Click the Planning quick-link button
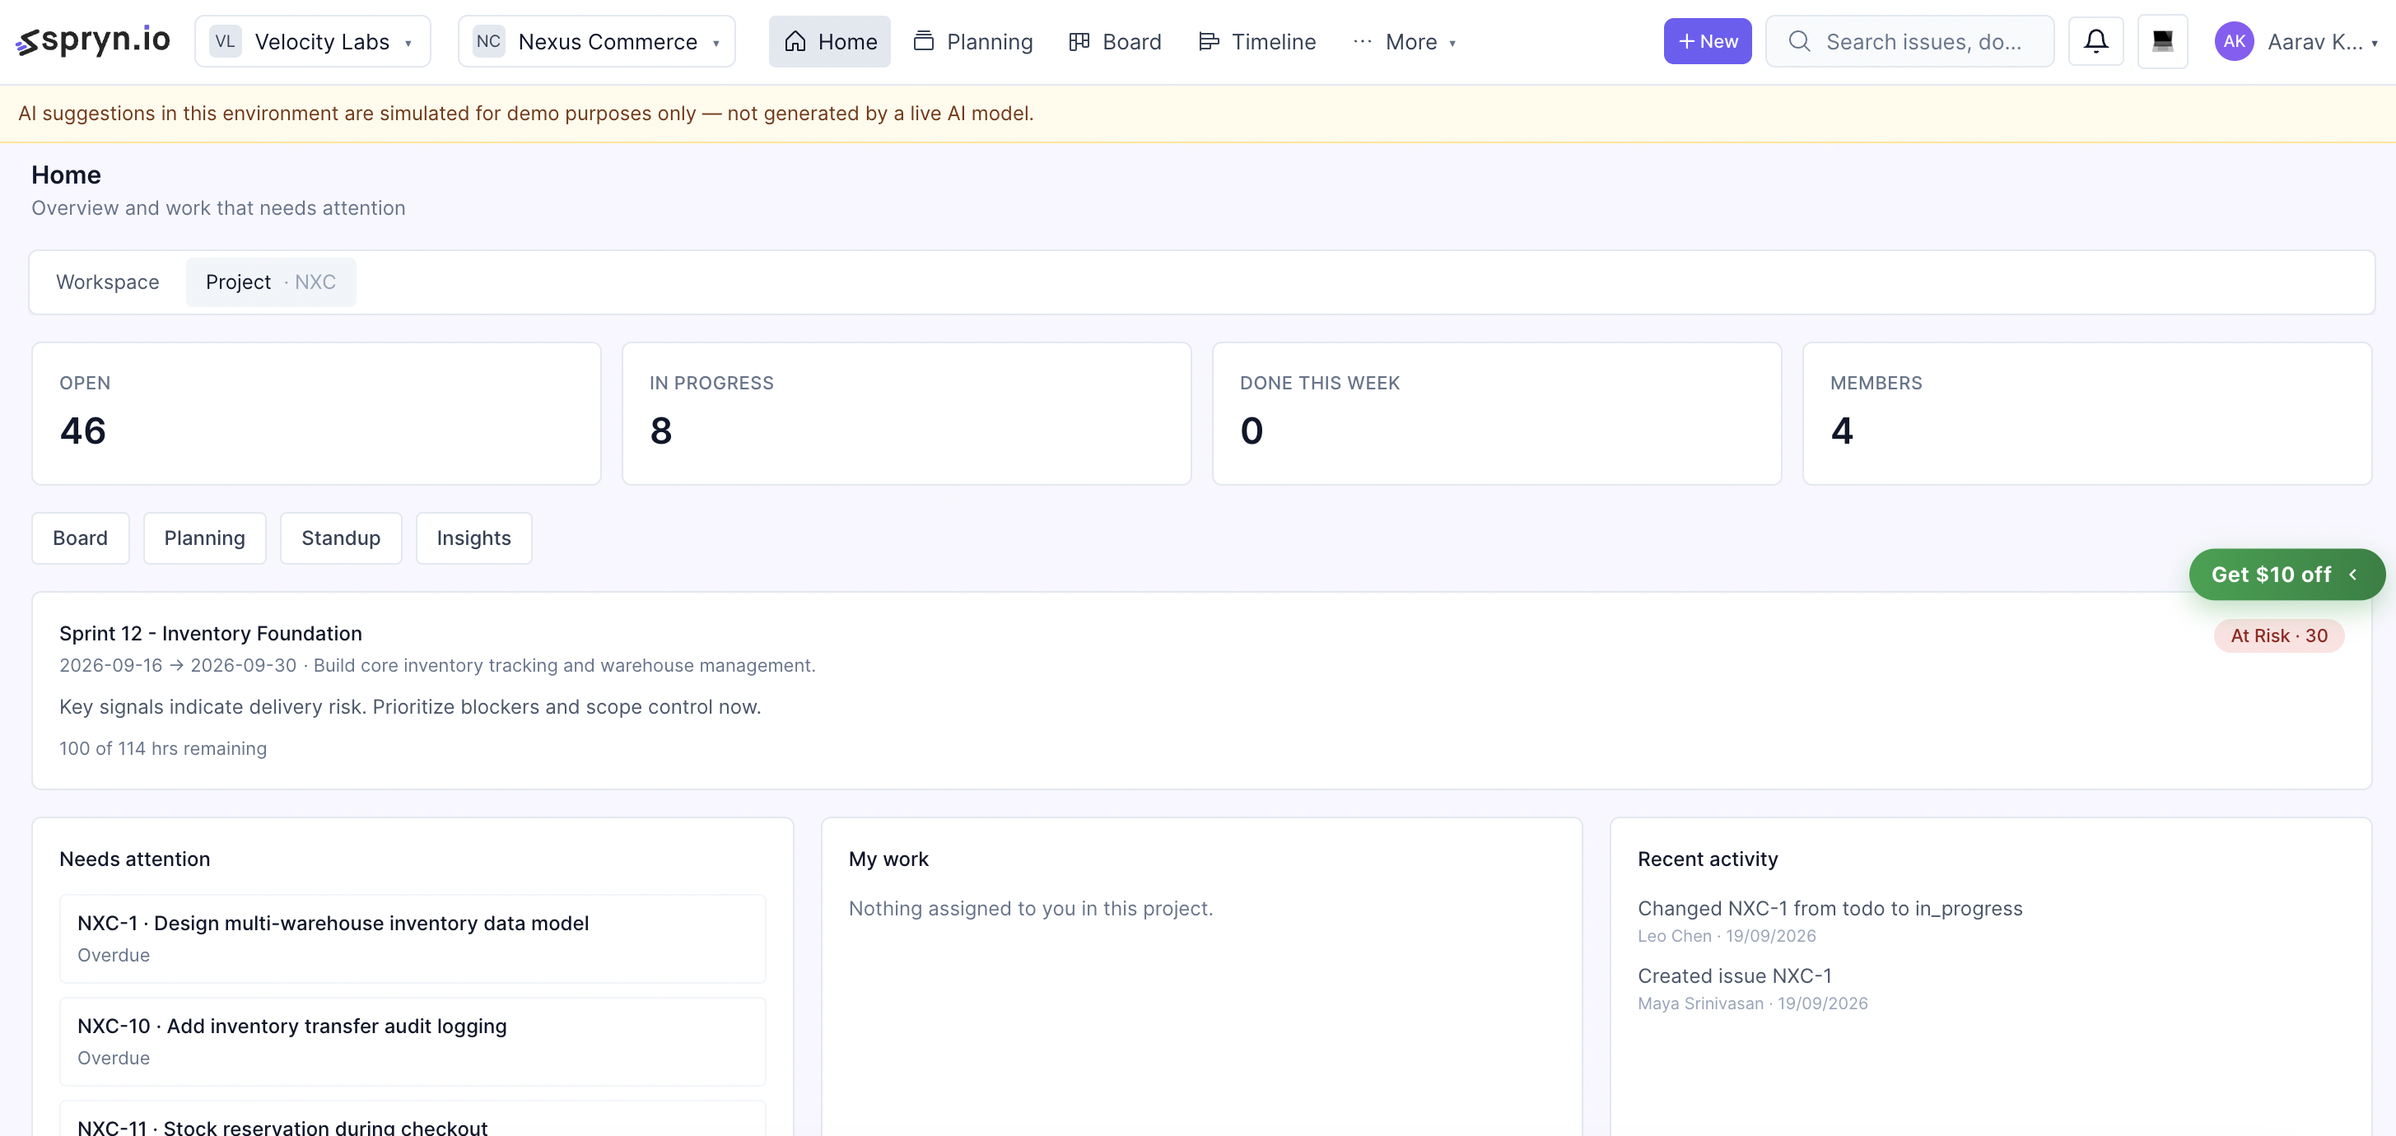Screen dimensions: 2396x1136 [x=205, y=538]
